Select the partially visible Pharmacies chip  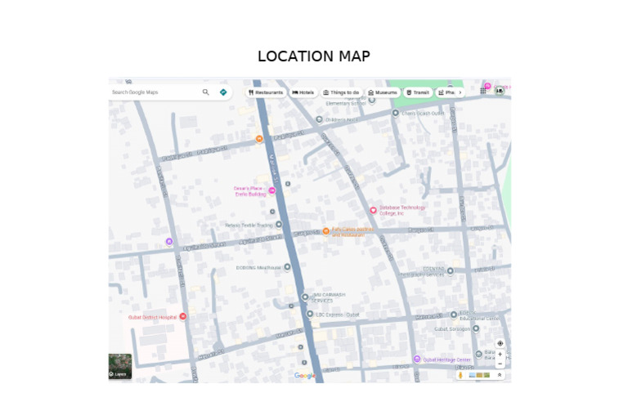pos(446,92)
